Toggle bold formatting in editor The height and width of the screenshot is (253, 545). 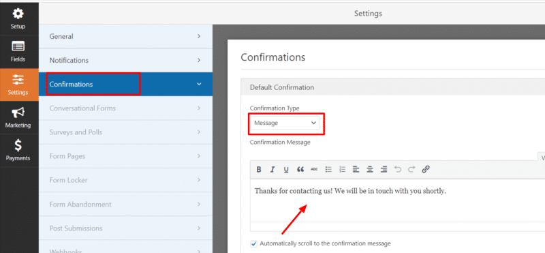click(x=259, y=170)
